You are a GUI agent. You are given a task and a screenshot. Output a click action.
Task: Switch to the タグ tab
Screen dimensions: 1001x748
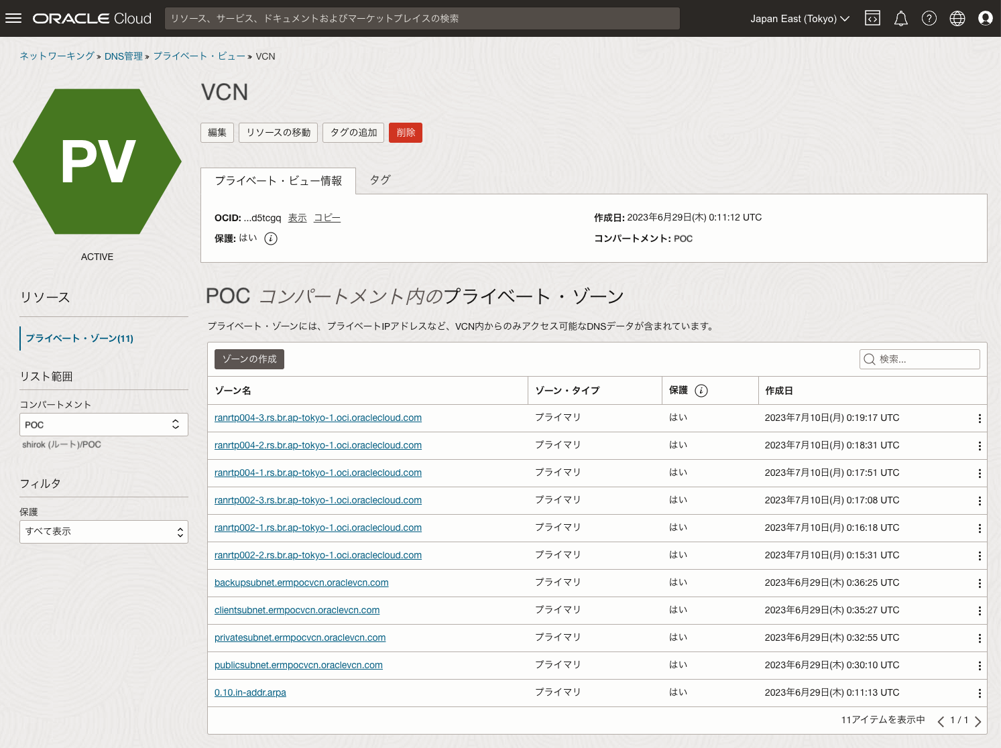tap(380, 180)
